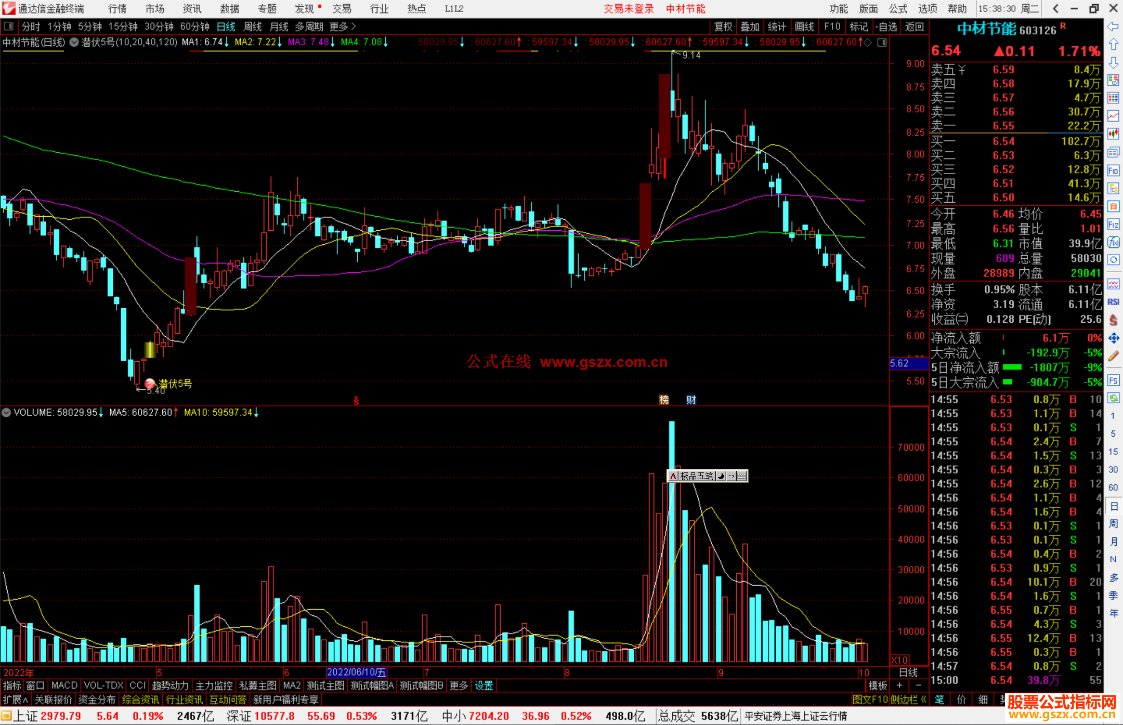Click the 复权 button

coord(723,27)
